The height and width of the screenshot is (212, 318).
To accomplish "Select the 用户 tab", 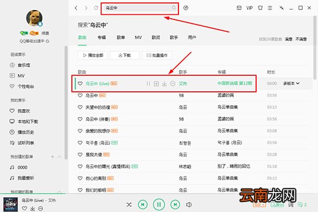I will [192, 37].
